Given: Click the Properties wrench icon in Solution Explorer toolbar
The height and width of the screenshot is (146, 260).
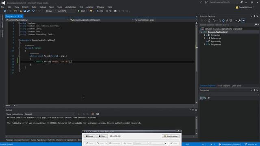Looking at the screenshot, I should (239, 21).
